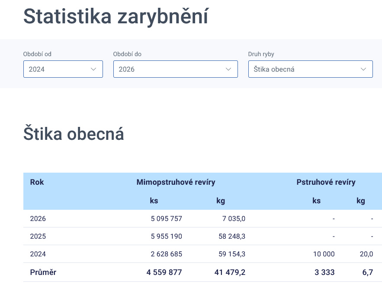Open the 'Období do' year dropdown
Image resolution: width=382 pixels, height=284 pixels.
pos(175,69)
